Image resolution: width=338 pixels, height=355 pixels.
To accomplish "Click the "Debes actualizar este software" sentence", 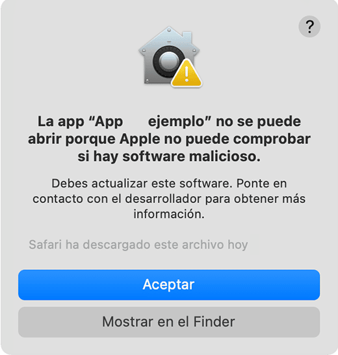I will tap(142, 183).
